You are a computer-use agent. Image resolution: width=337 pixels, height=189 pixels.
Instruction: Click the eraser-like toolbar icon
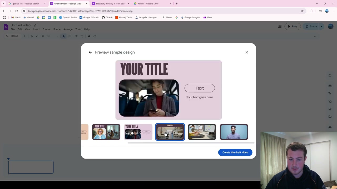click(95, 36)
